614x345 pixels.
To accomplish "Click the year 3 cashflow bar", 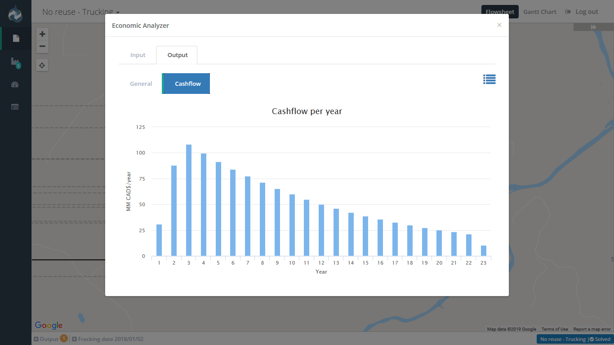I will (189, 200).
